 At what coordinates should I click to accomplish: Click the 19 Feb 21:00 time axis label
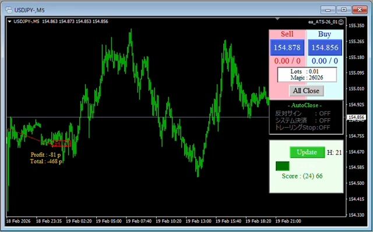(x=288, y=221)
